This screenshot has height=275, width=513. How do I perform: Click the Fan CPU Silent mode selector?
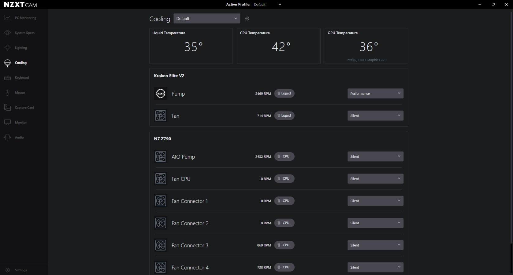[x=375, y=179]
